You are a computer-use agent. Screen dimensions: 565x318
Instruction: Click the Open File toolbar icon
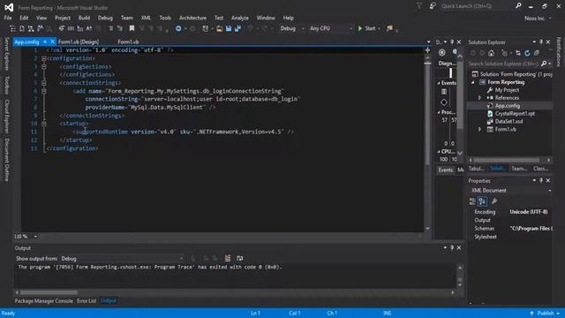tap(219, 28)
